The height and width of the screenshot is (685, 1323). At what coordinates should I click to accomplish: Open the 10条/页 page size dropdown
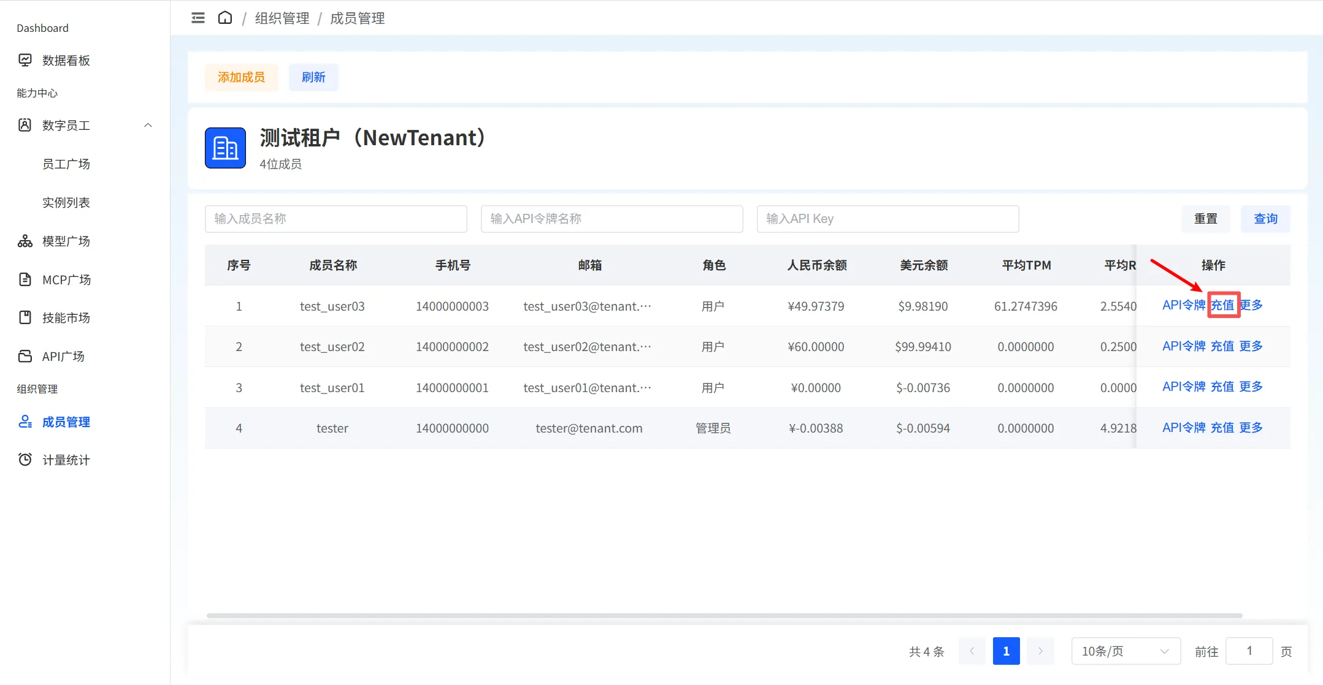(1126, 651)
